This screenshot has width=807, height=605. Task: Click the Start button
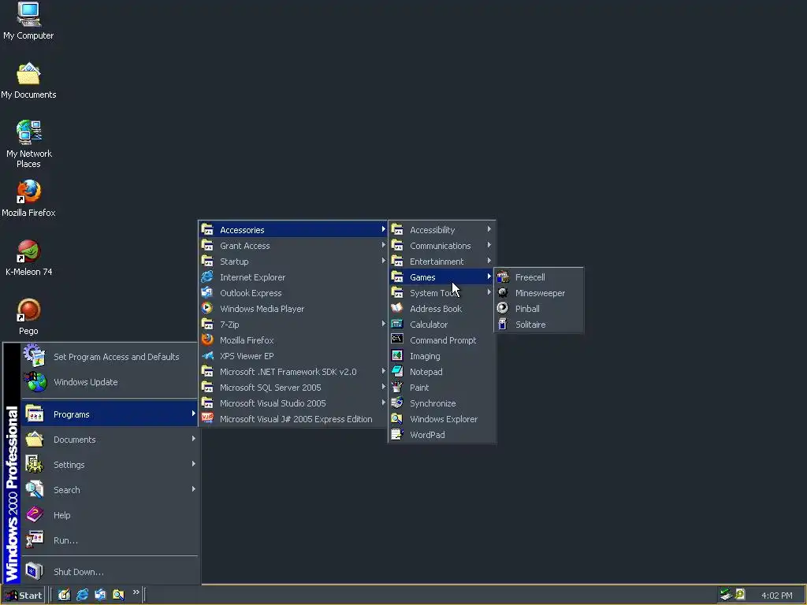24,596
